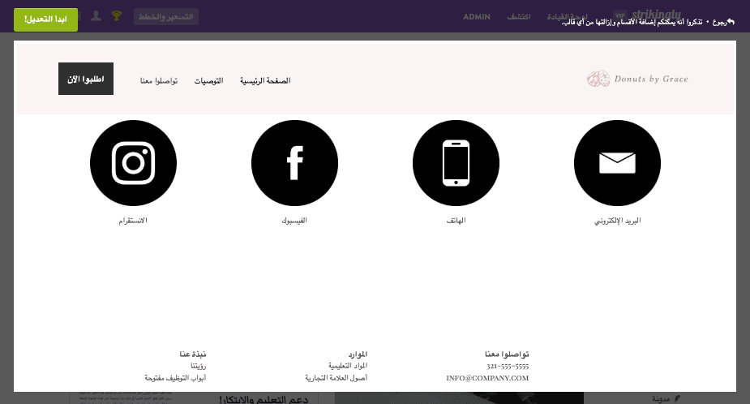Viewport: 750px width, 404px height.
Task: Click the Donuts by Grace logo
Action: (x=637, y=79)
